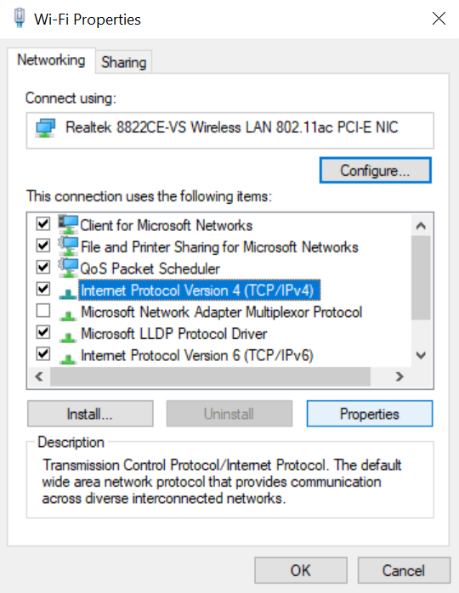Click the File and Printer Sharing icon
Image resolution: width=459 pixels, height=593 pixels.
[x=69, y=246]
